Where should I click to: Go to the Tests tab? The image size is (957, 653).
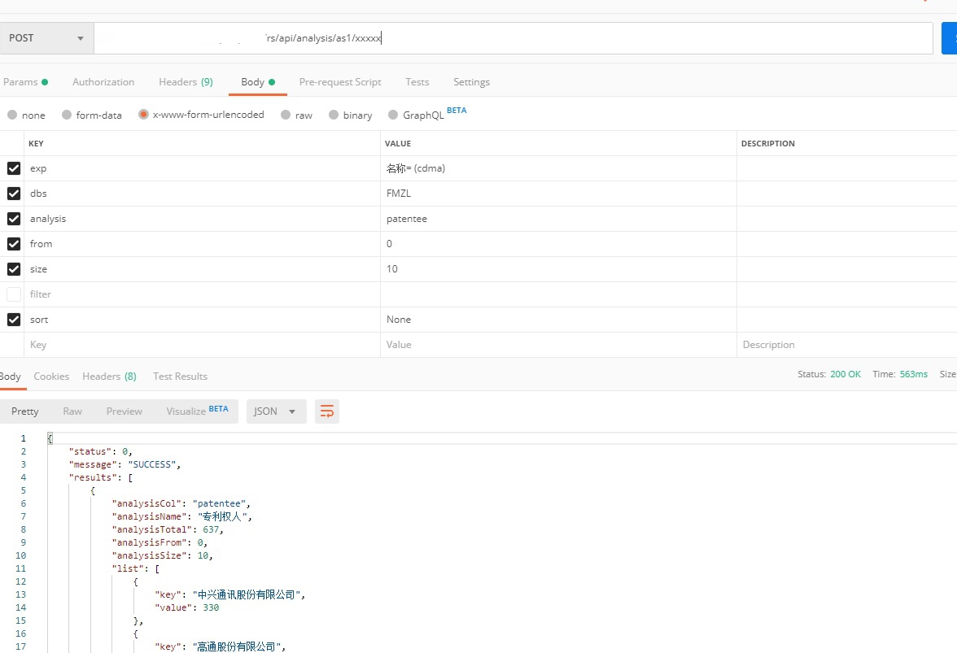417,82
